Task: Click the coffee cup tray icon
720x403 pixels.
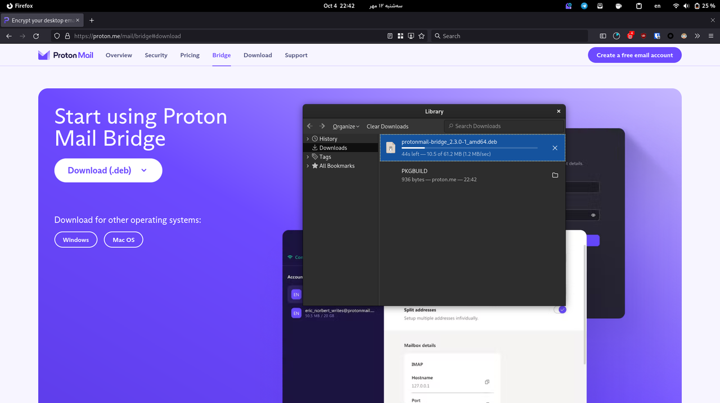Action: (619, 6)
